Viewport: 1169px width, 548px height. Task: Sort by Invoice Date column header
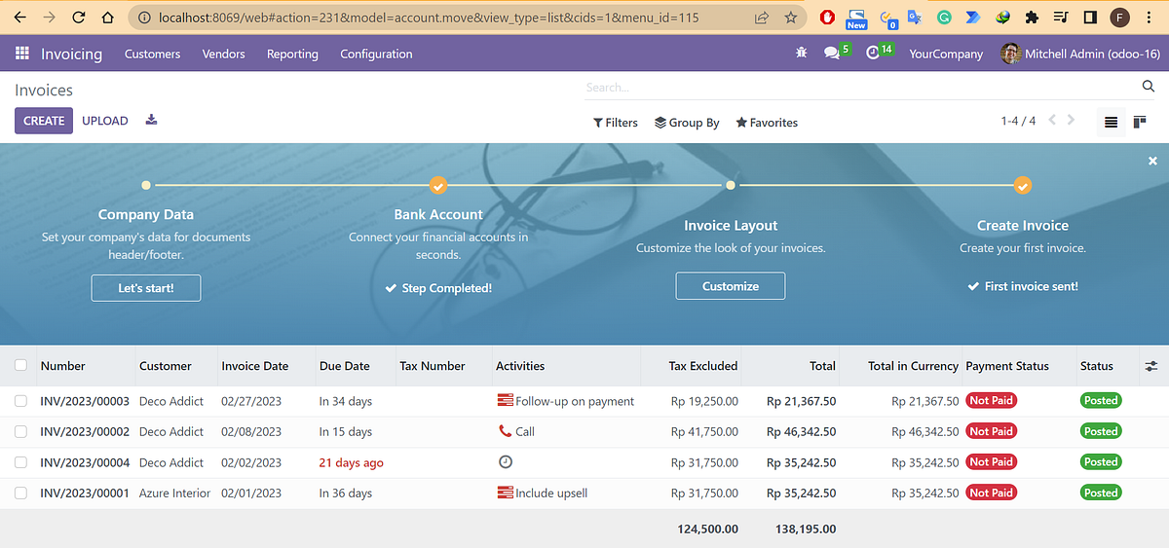(x=255, y=366)
